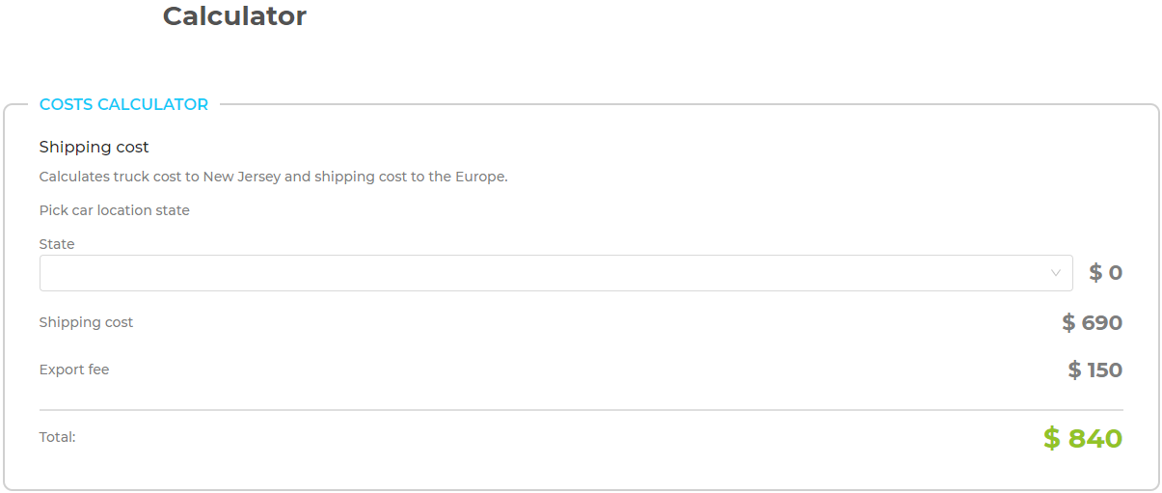Click the truck cost description text
1162x493 pixels.
coord(273,177)
